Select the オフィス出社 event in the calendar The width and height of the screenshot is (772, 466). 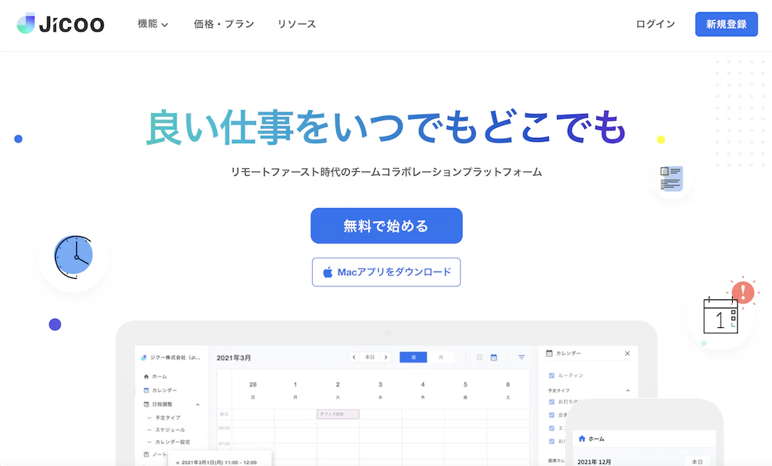[x=338, y=413]
